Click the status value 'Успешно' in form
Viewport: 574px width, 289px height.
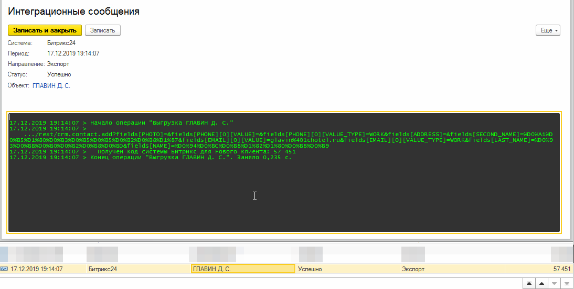(x=59, y=74)
